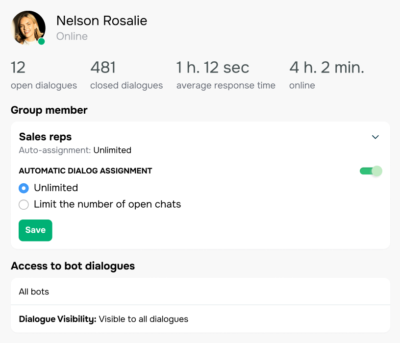Click the Dialogue Visibility setting row

coord(200,319)
